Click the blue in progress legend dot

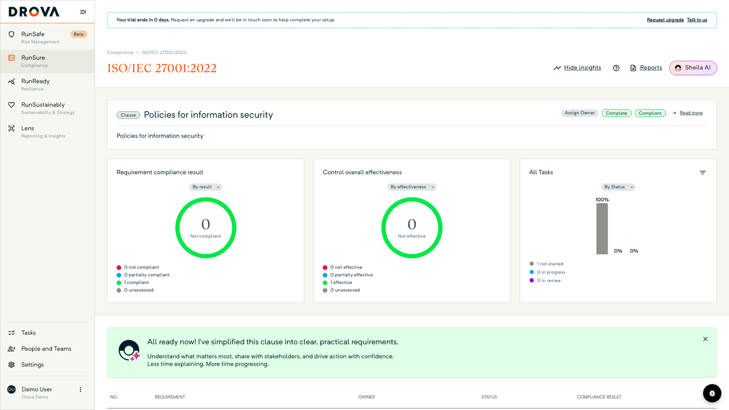(x=532, y=272)
